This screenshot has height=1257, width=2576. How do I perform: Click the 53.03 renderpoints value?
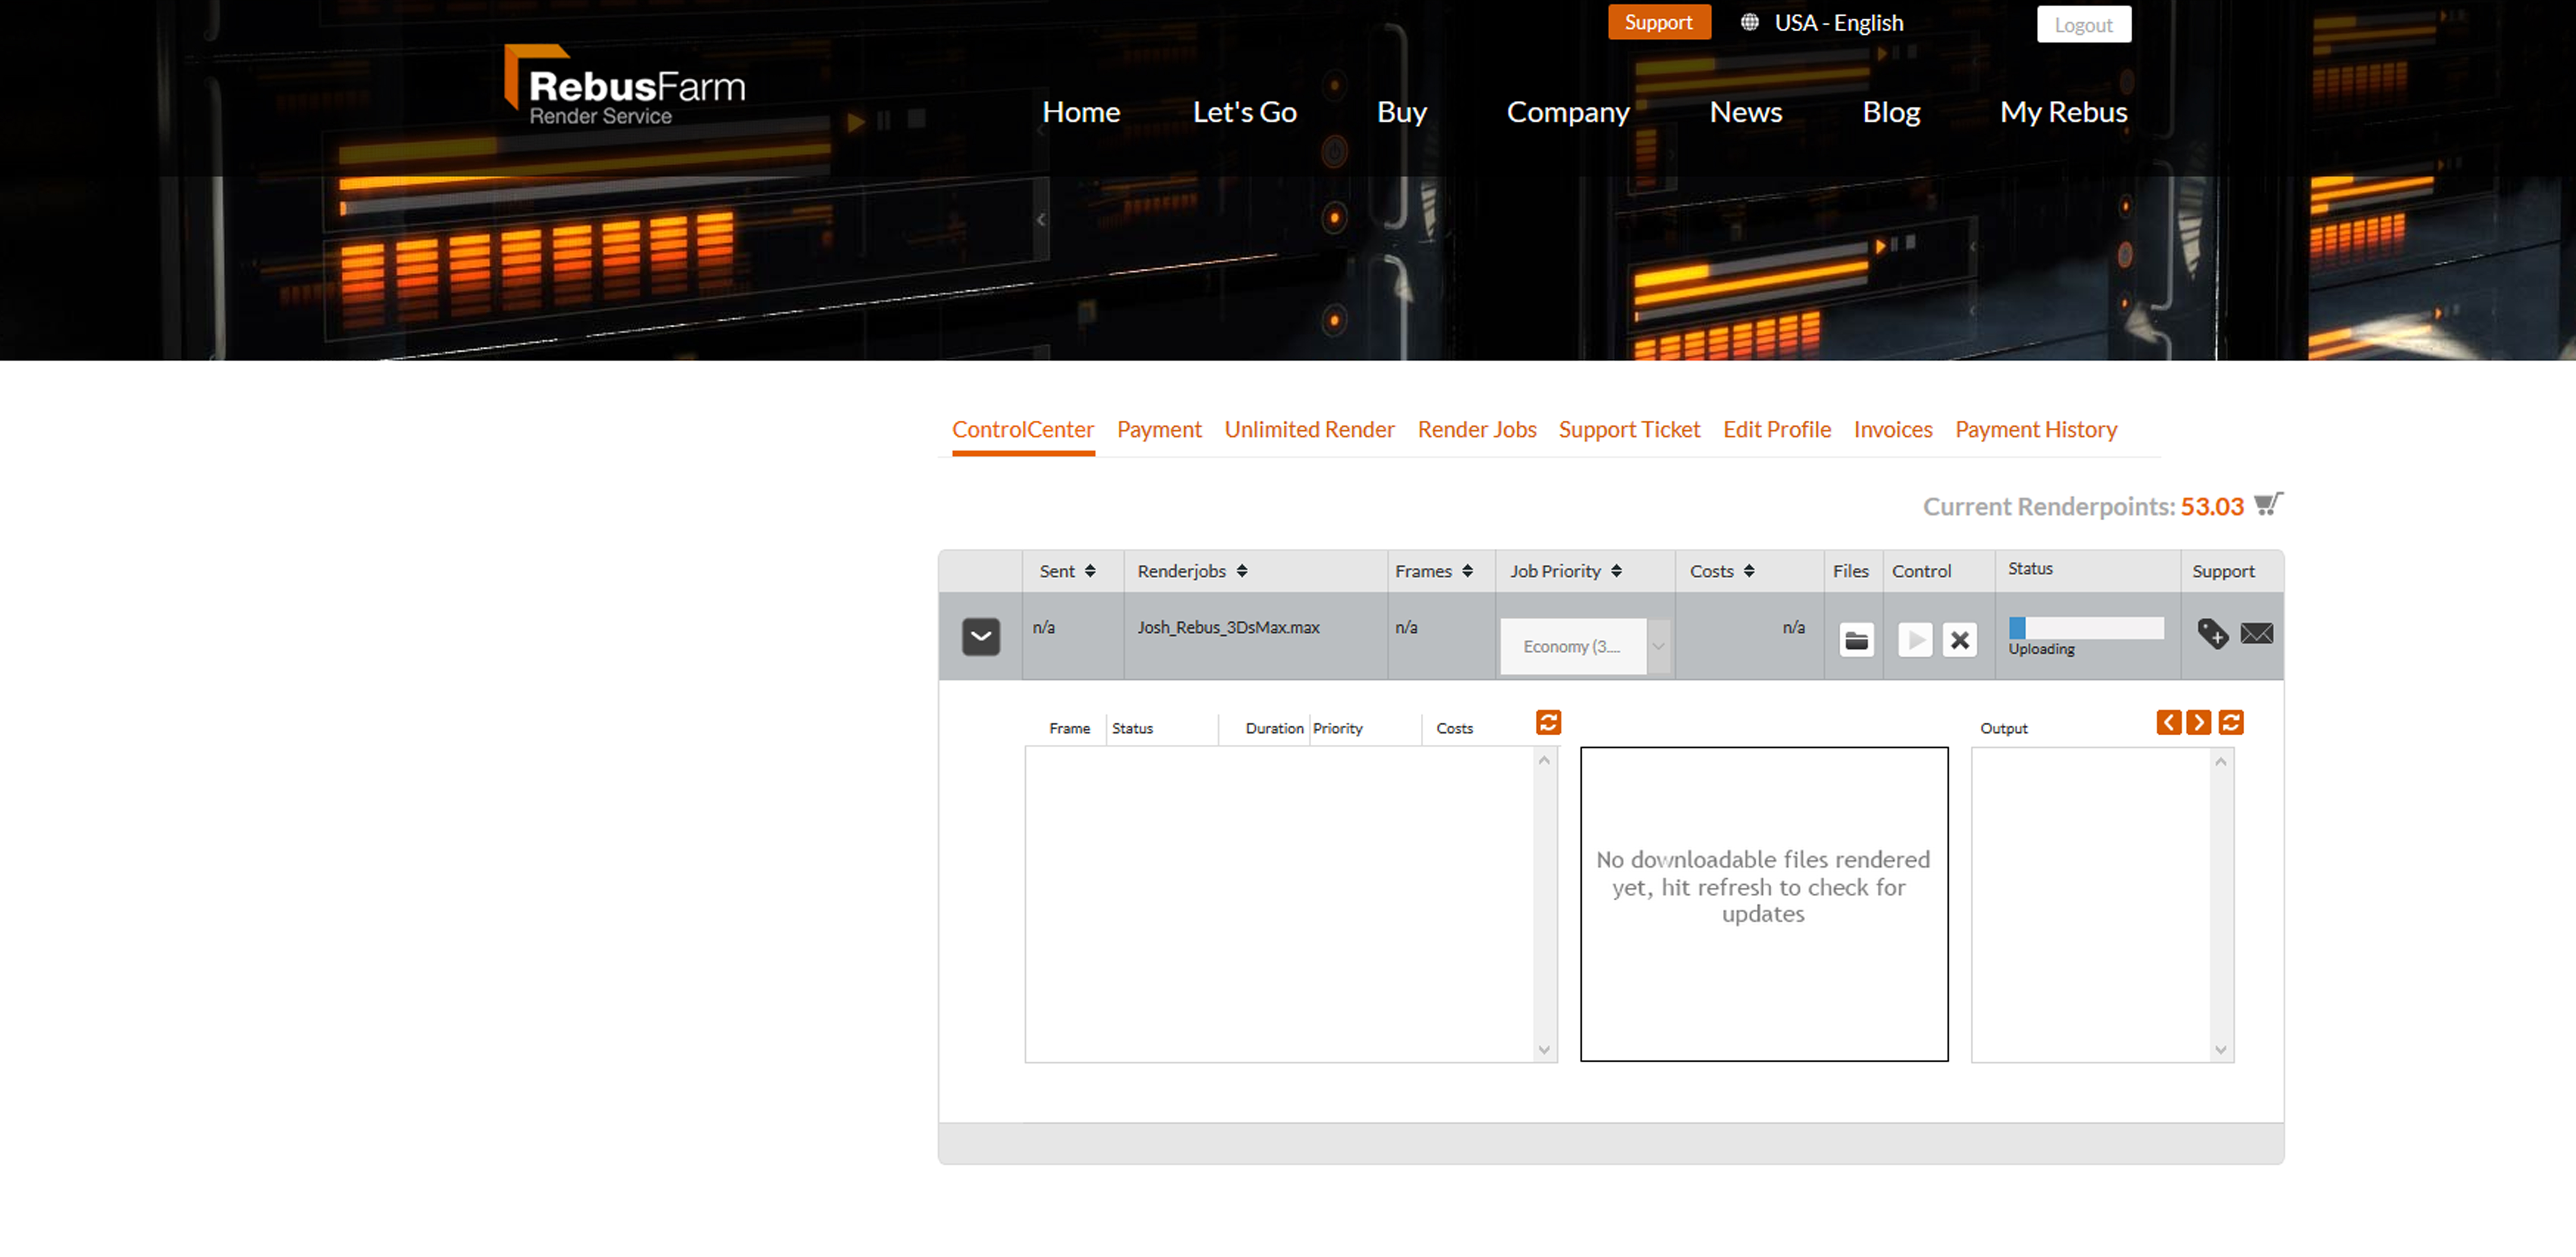coord(2212,507)
